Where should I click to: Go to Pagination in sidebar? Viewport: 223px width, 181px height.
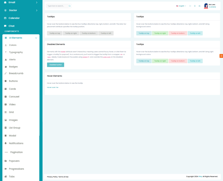pos(16,152)
